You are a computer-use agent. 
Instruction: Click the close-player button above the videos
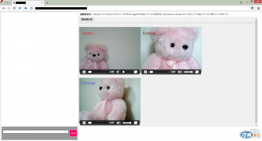click(x=87, y=19)
